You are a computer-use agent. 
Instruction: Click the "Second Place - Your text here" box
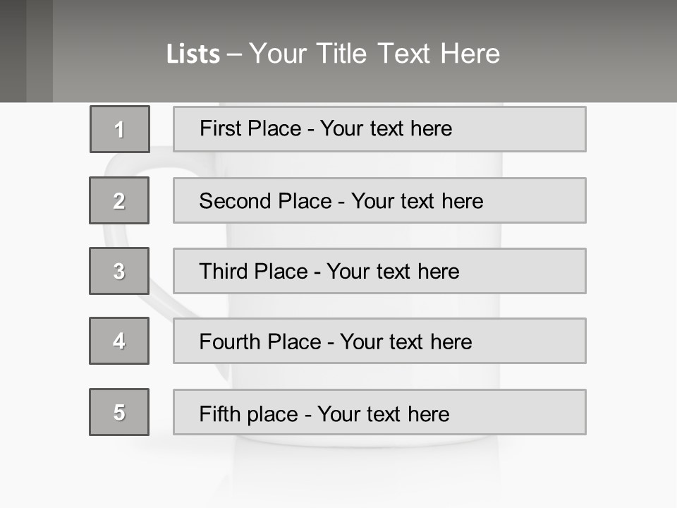pos(379,200)
